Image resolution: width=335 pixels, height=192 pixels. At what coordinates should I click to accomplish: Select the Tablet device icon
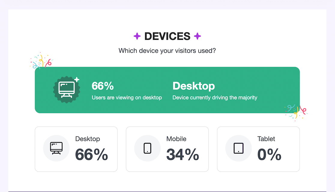click(x=238, y=148)
